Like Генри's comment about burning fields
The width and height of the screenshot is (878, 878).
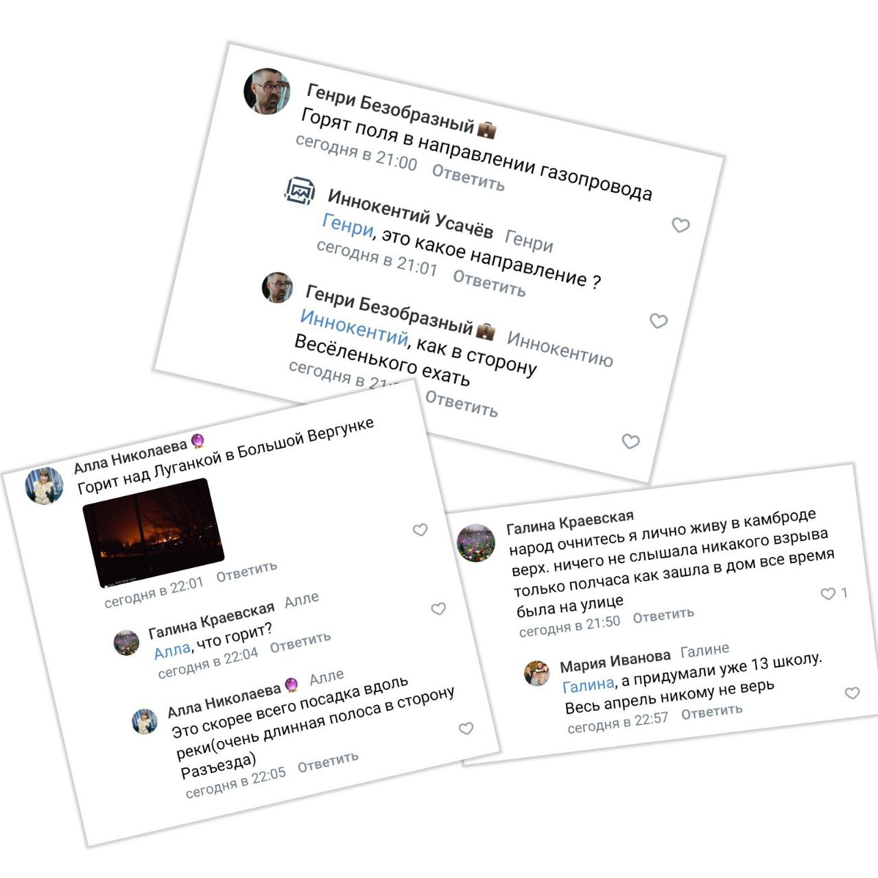(680, 225)
